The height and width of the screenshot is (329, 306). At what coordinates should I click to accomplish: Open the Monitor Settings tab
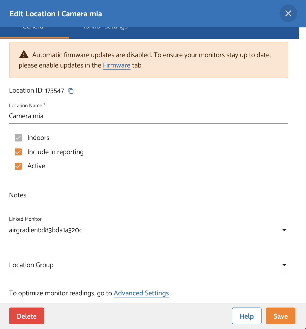coord(104,31)
